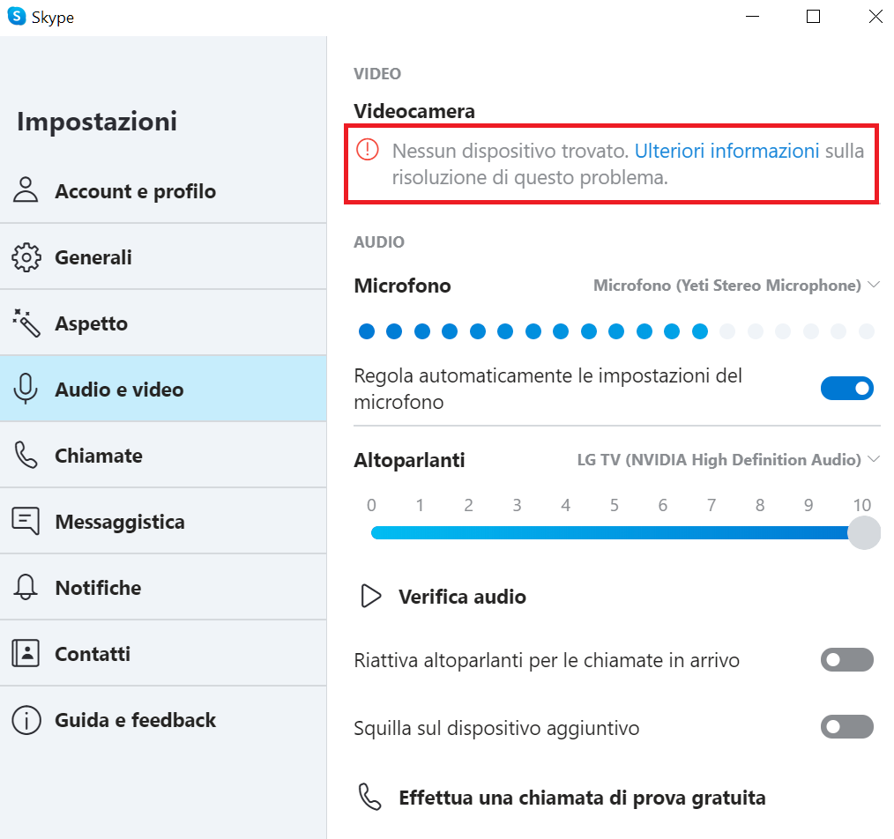Go to the Generali settings section
The image size is (894, 839).
click(93, 257)
